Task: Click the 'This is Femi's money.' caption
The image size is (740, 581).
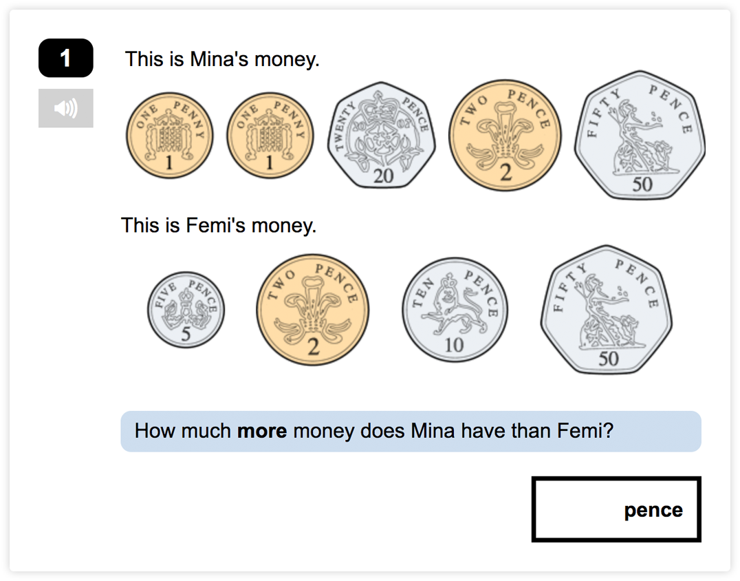Action: click(x=219, y=225)
